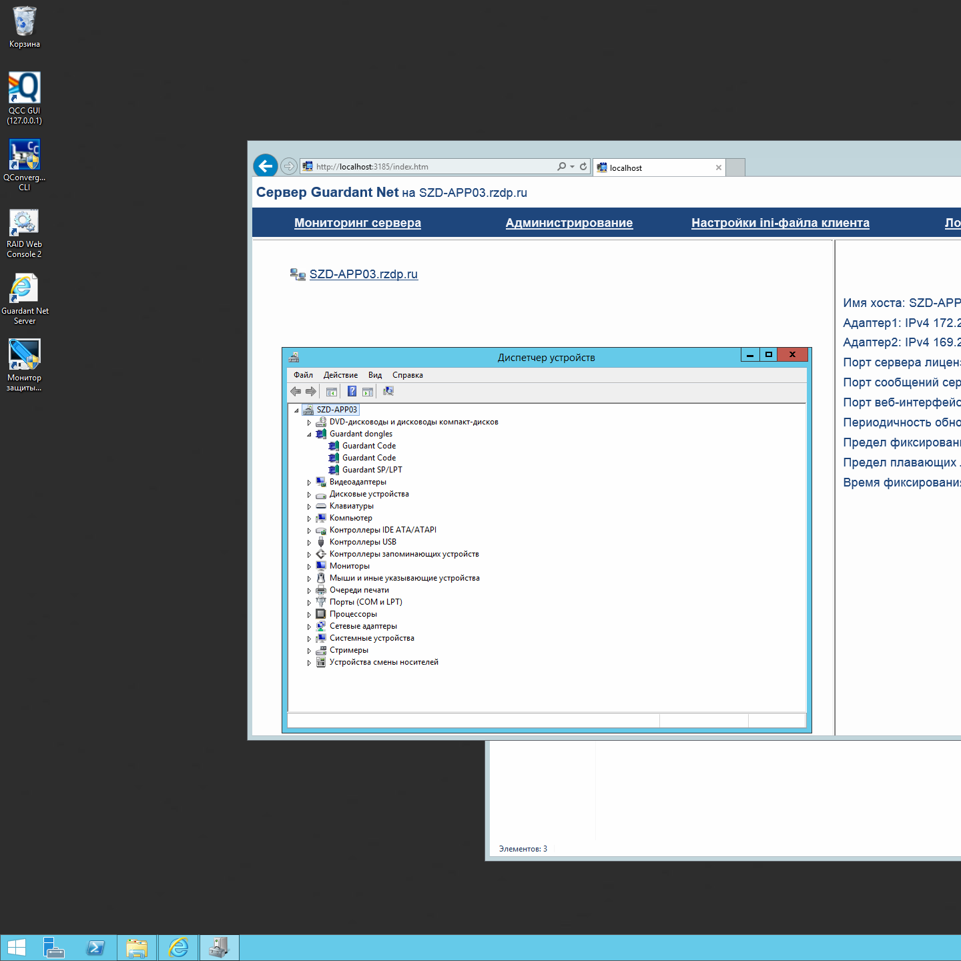This screenshot has width=961, height=961.
Task: Expand the Контроллеры USB category
Action: [x=309, y=543]
